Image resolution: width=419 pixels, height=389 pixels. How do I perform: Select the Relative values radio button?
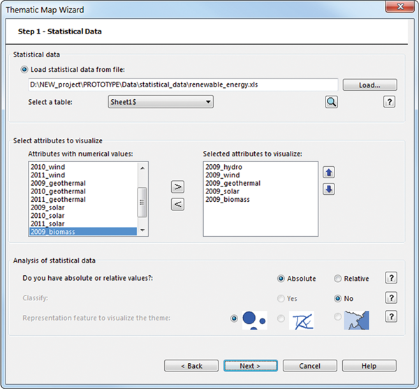[338, 279]
